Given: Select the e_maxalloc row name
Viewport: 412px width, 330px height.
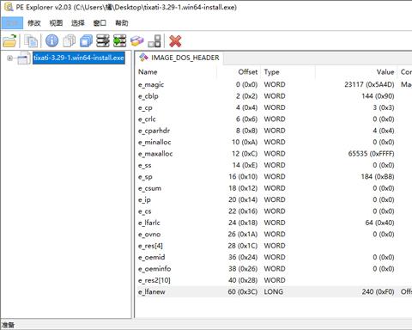Looking at the screenshot, I should pos(155,154).
